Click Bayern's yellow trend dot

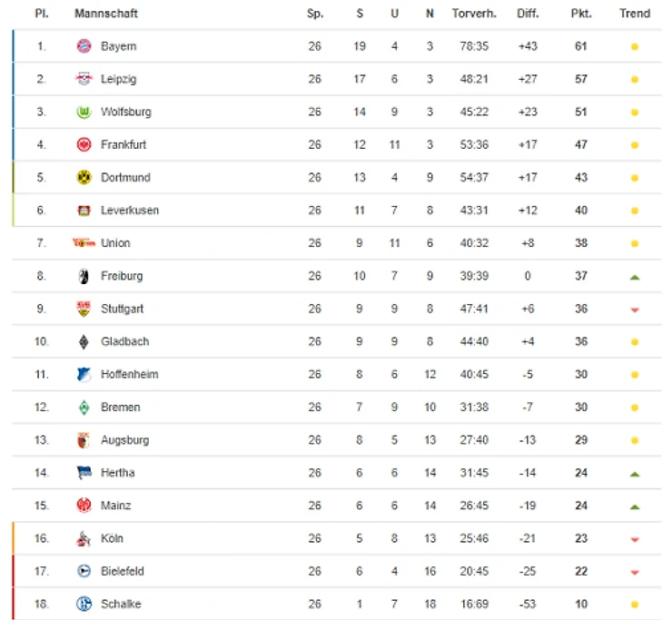tap(634, 46)
